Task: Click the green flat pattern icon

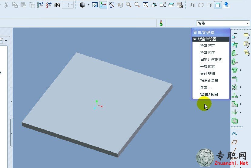Action: coord(235,121)
